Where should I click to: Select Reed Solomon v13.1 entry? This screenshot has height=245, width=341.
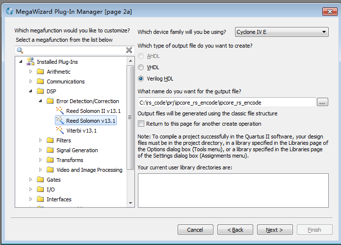point(91,121)
